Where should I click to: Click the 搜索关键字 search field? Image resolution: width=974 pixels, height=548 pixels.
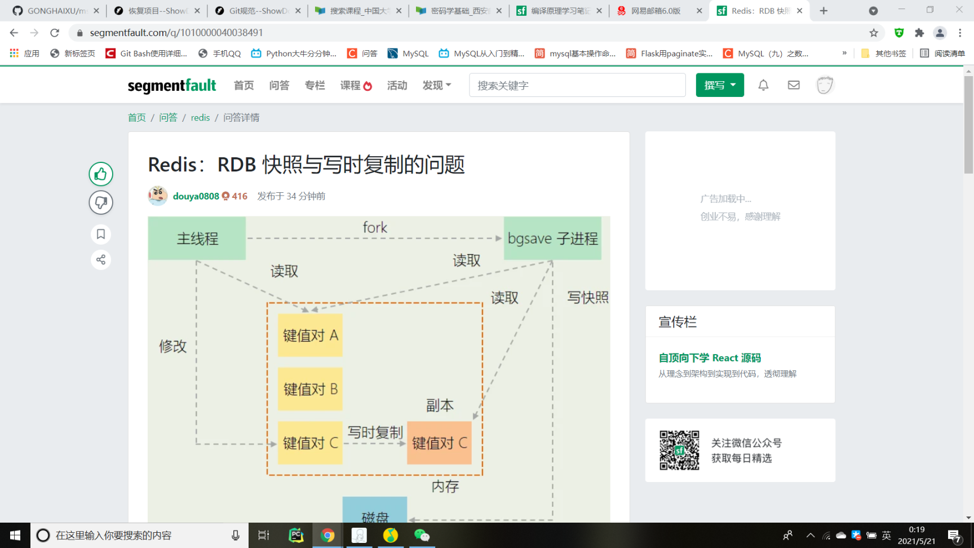(x=577, y=85)
